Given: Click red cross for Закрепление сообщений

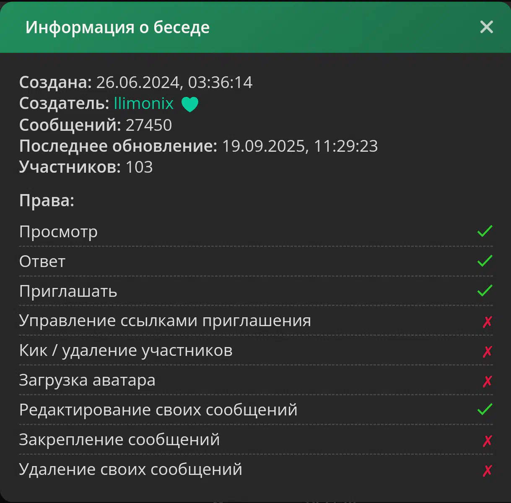Looking at the screenshot, I should [x=487, y=441].
